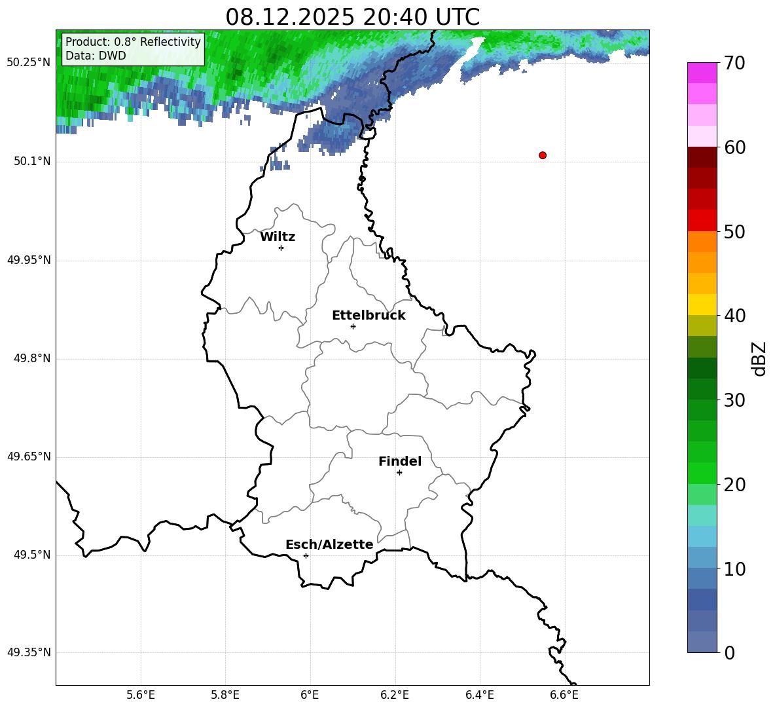Image resolution: width=775 pixels, height=708 pixels.
Task: Click the 60 colorbar tick label
Action: pyautogui.click(x=735, y=147)
